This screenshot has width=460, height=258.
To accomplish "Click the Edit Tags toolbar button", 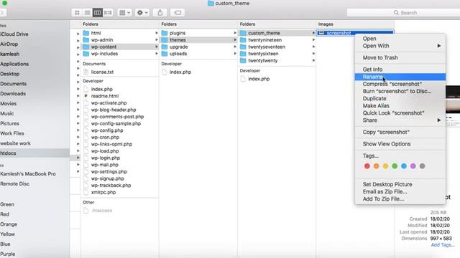I will click(x=178, y=13).
